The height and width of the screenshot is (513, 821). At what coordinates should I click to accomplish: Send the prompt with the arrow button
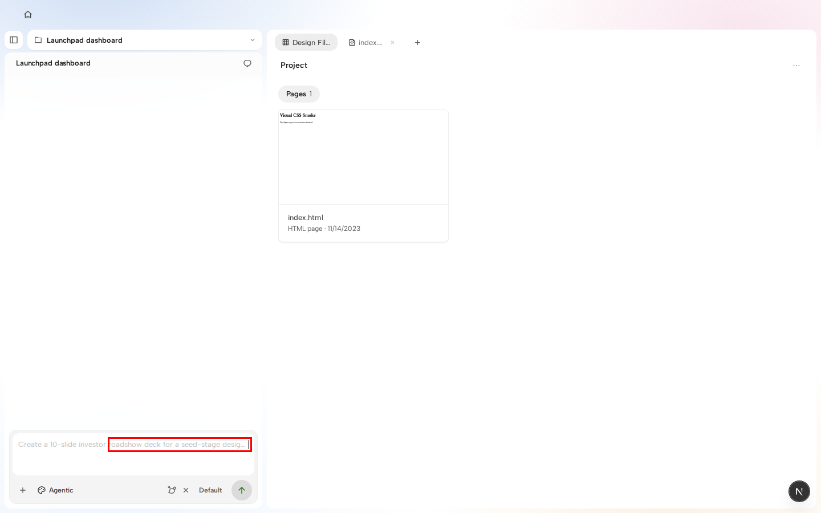tap(242, 490)
